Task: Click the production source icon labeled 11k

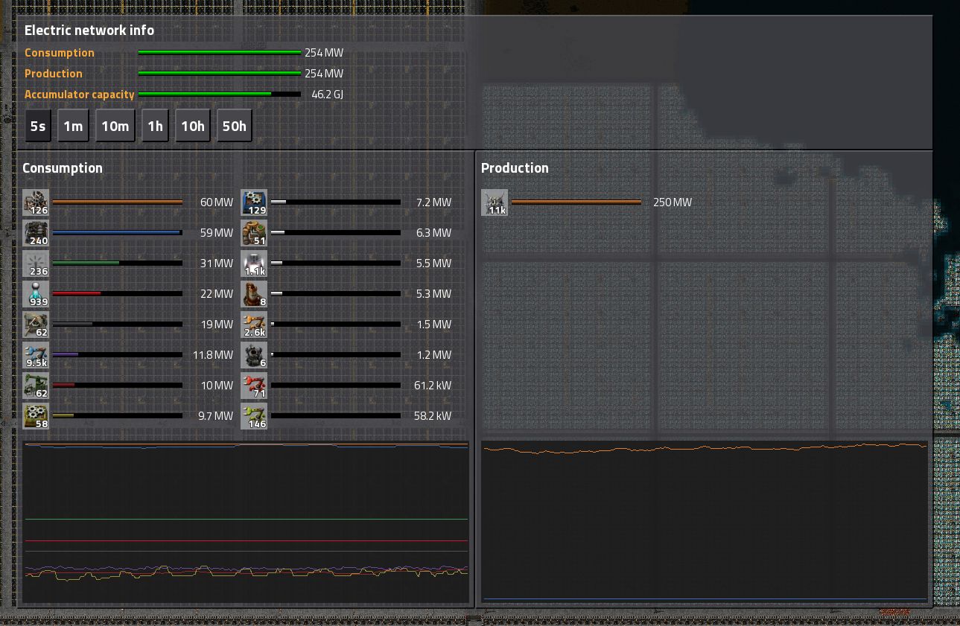Action: pos(495,202)
